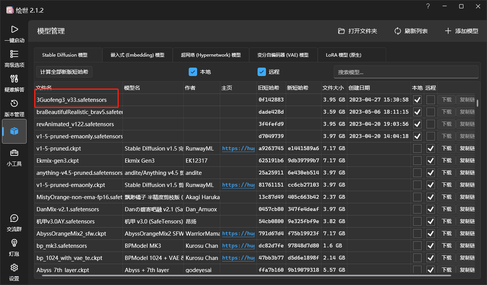Open homepage link for AbyssOrangeMix2_sfw.ckpt
This screenshot has height=285, width=487.
[238, 233]
